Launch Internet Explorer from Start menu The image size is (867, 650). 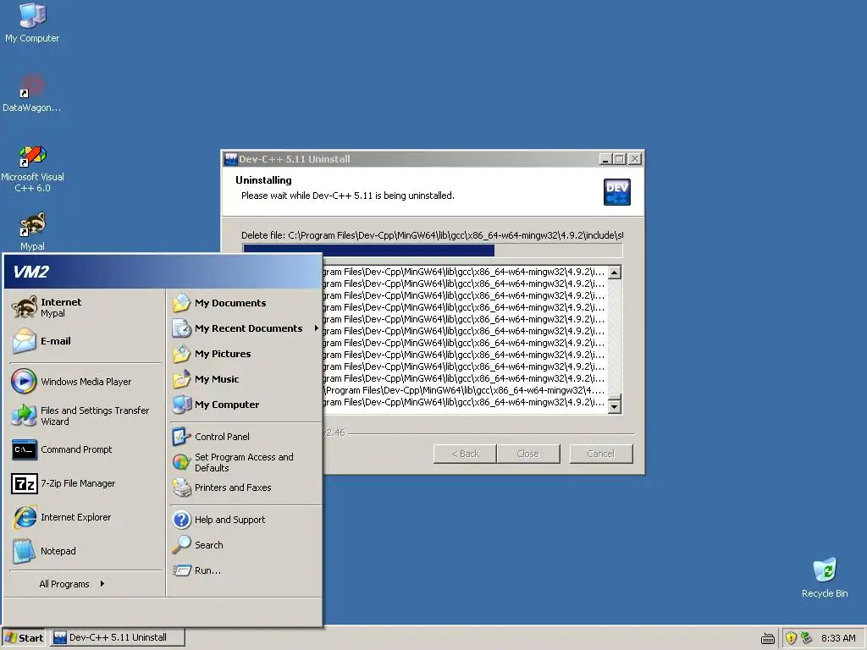click(x=85, y=517)
